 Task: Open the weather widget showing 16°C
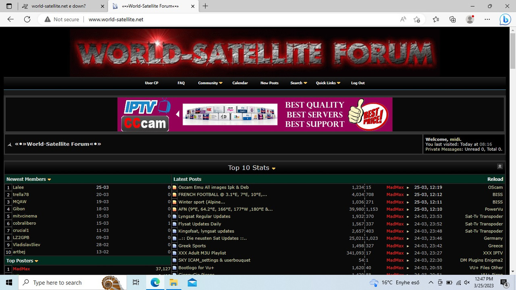click(x=394, y=283)
